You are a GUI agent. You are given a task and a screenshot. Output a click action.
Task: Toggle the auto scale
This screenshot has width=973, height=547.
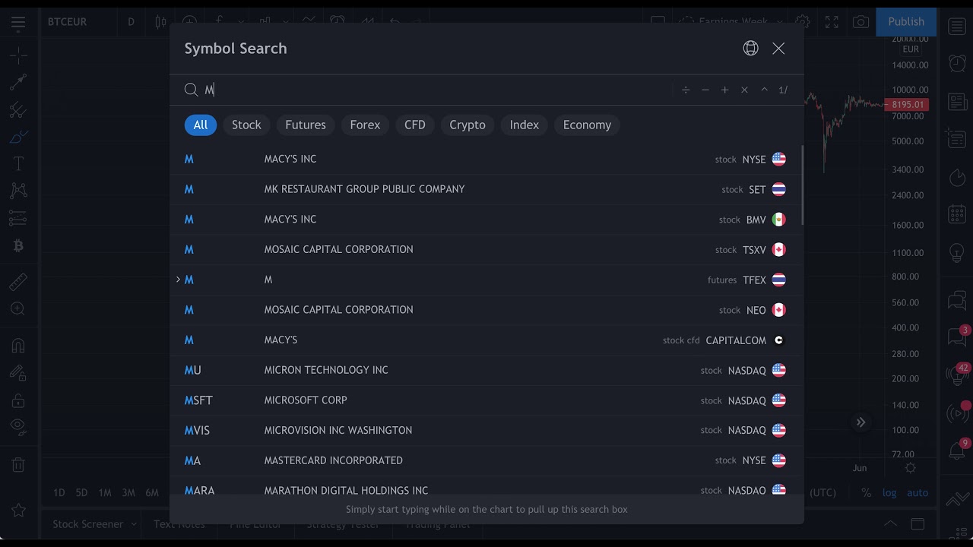918,492
